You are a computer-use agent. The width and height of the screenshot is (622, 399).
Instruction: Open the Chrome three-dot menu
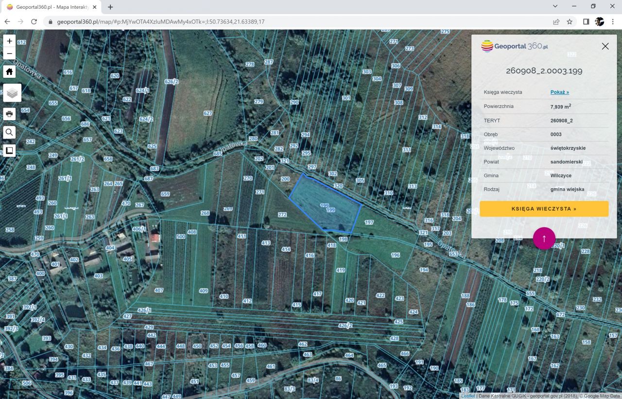[x=613, y=22]
